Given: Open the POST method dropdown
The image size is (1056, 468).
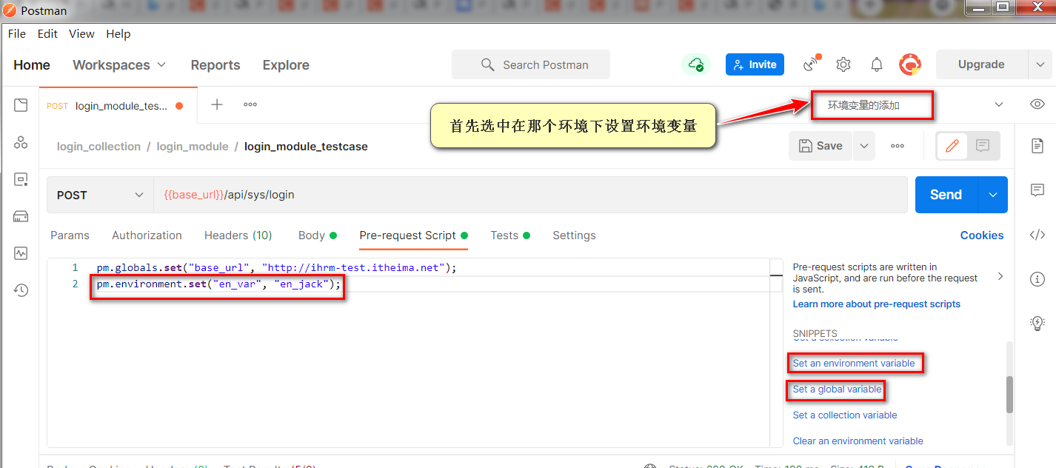Looking at the screenshot, I should coord(100,195).
